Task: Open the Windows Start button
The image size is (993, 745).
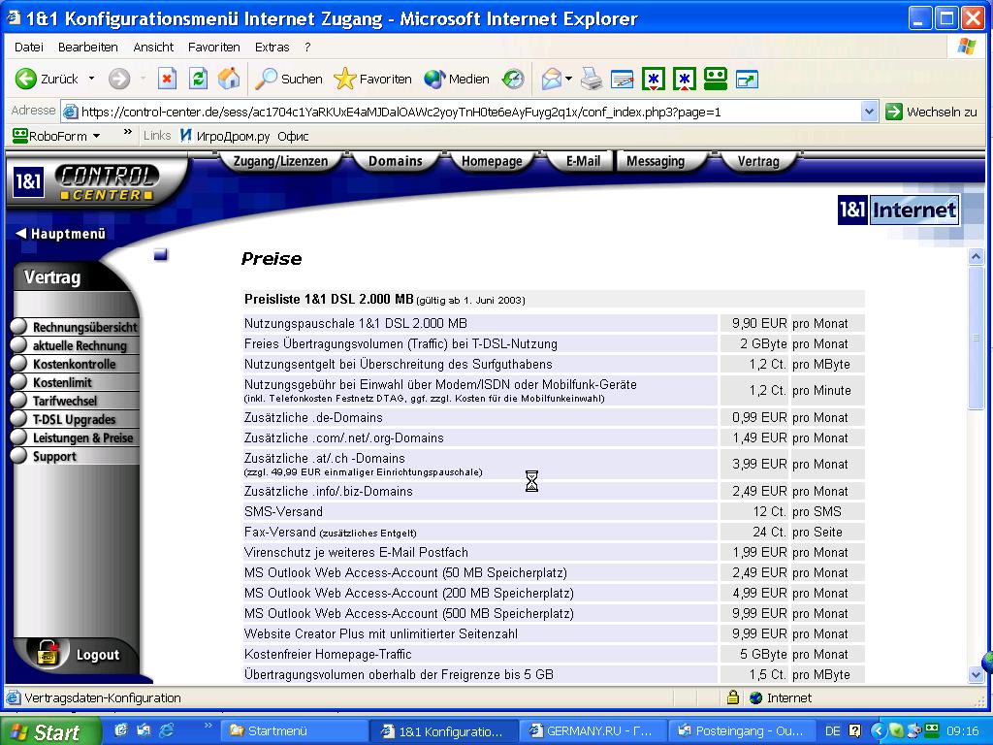Action: click(x=49, y=731)
